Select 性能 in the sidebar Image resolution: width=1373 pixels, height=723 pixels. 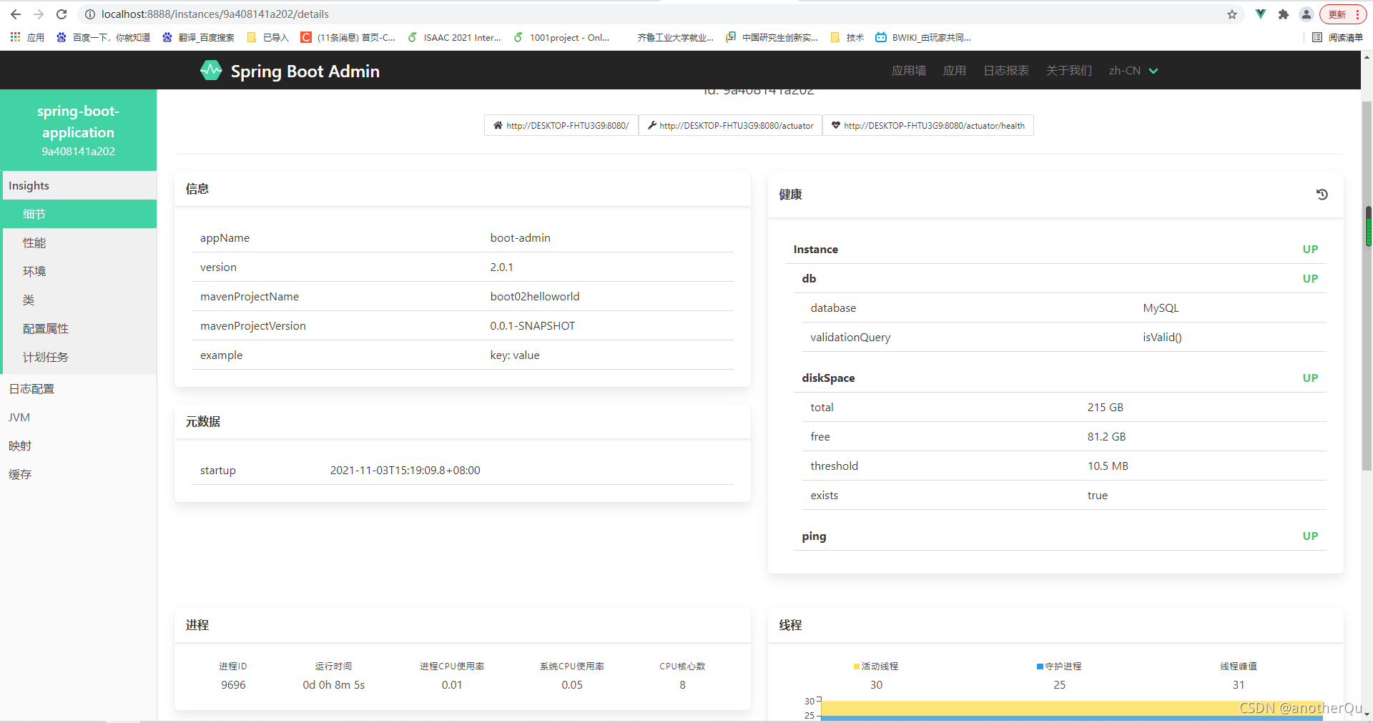[79, 242]
